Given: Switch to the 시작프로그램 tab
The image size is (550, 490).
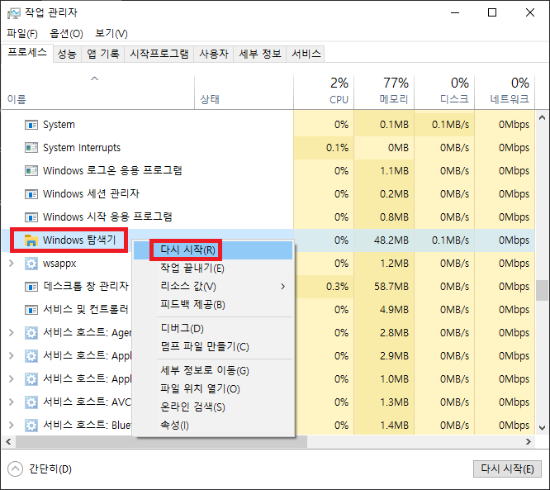Looking at the screenshot, I should (159, 54).
